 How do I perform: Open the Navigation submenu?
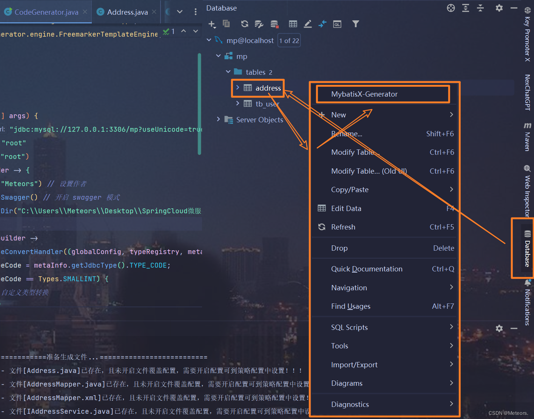(x=383, y=288)
